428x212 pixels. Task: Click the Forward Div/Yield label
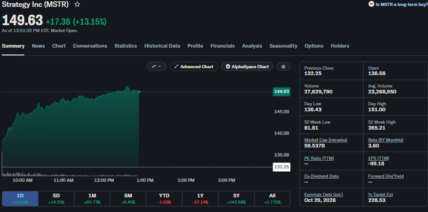pos(385,176)
